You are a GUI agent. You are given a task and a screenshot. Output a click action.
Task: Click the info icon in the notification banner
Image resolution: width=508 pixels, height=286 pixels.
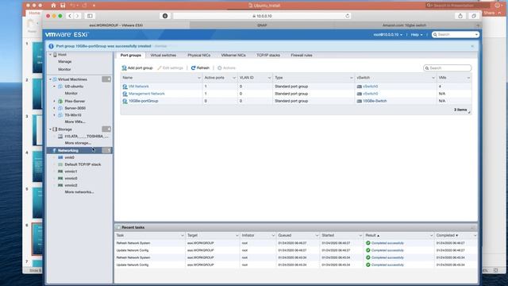pos(51,46)
